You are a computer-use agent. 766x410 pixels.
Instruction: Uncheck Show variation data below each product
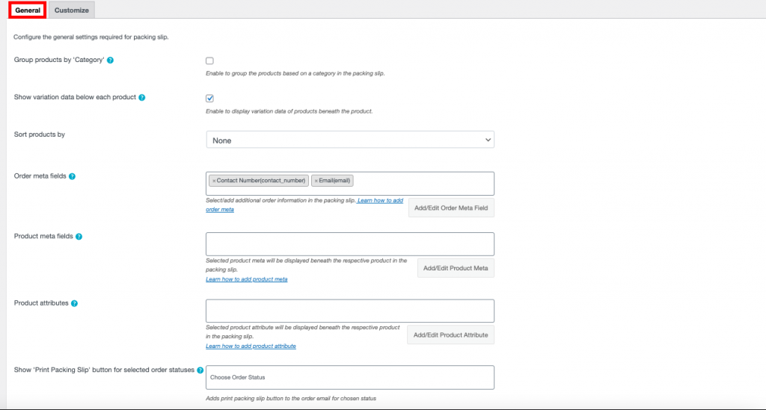(x=209, y=99)
